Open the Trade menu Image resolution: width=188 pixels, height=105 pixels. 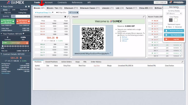pos(37,2)
